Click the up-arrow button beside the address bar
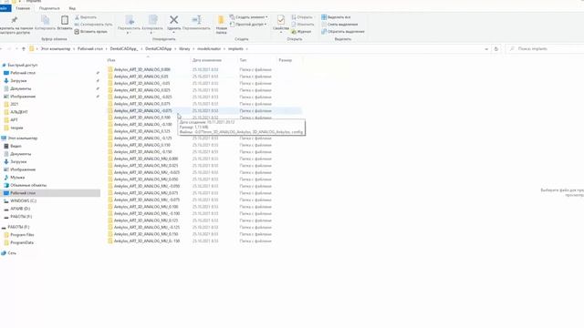Image resolution: width=584 pixels, height=328 pixels. (x=24, y=48)
